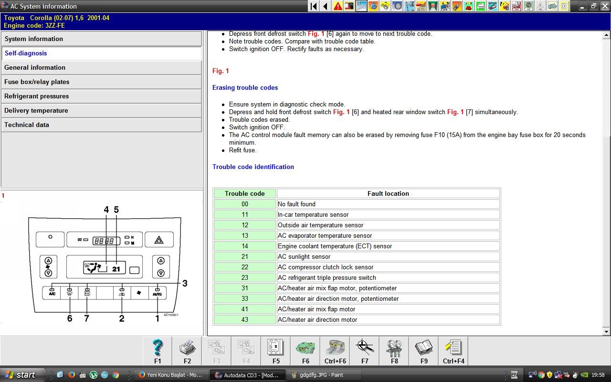Click the scrollbar down arrow in content pane
Image resolution: width=611 pixels, height=382 pixels.
[x=607, y=331]
